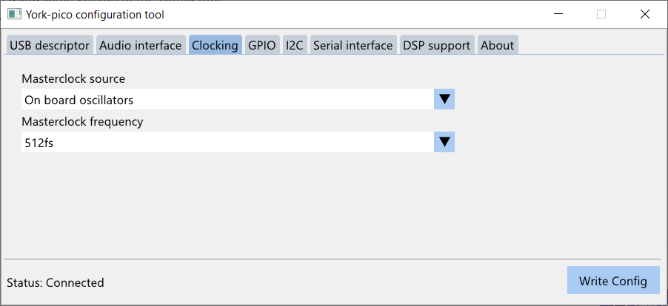Screen dimensions: 668x306
Task: Switch to the Serial interface tab
Action: coord(353,44)
